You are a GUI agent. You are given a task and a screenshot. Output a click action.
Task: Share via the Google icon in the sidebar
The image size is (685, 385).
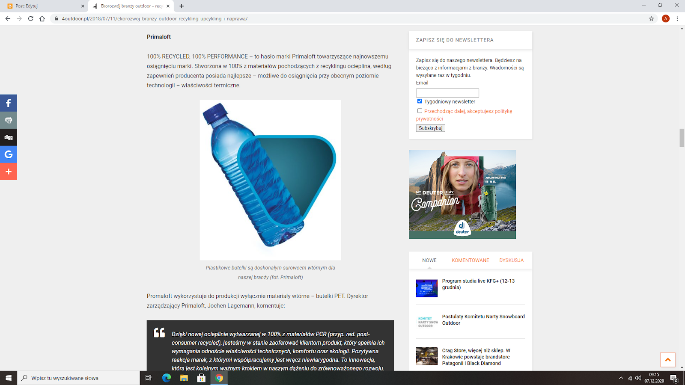pyautogui.click(x=9, y=154)
